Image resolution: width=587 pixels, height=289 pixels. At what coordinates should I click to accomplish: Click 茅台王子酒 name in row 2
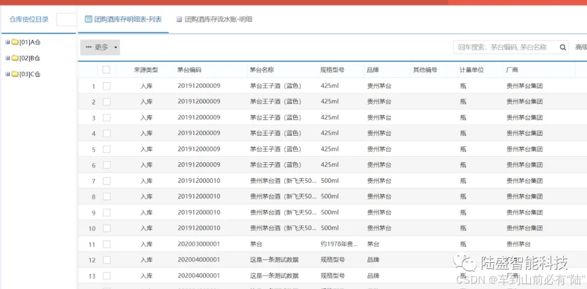(276, 102)
